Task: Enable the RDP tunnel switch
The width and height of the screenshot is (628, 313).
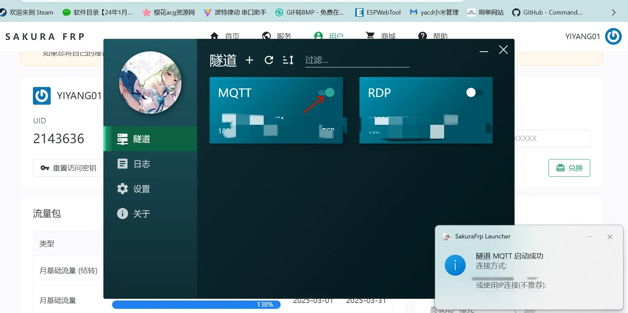Action: (474, 93)
